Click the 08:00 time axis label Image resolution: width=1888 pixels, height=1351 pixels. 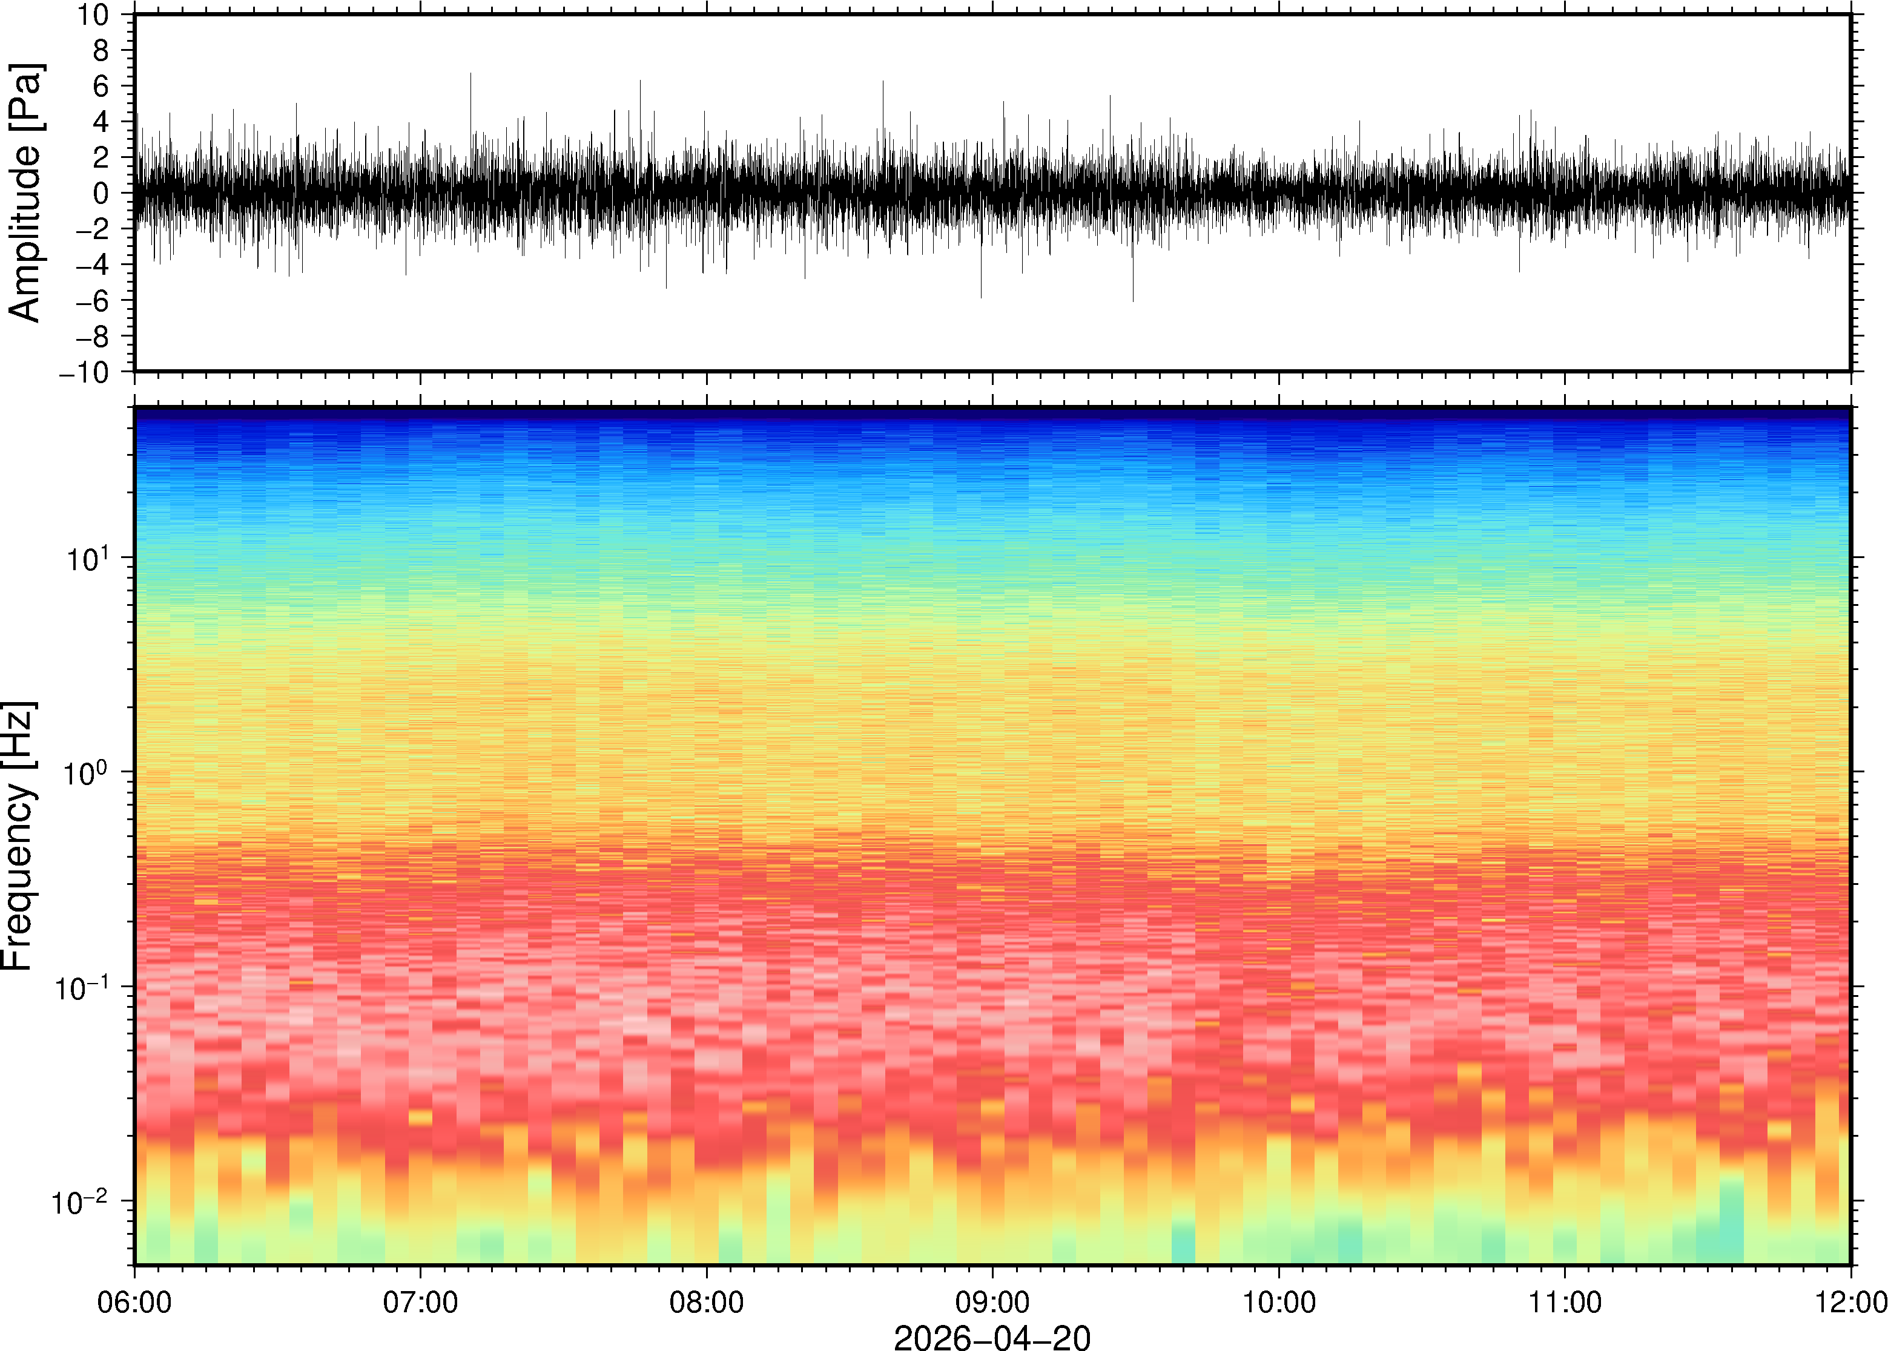coord(707,1301)
